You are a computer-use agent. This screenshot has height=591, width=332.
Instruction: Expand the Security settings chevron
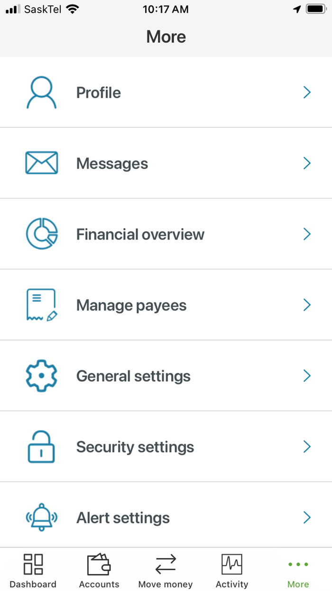pos(307,447)
